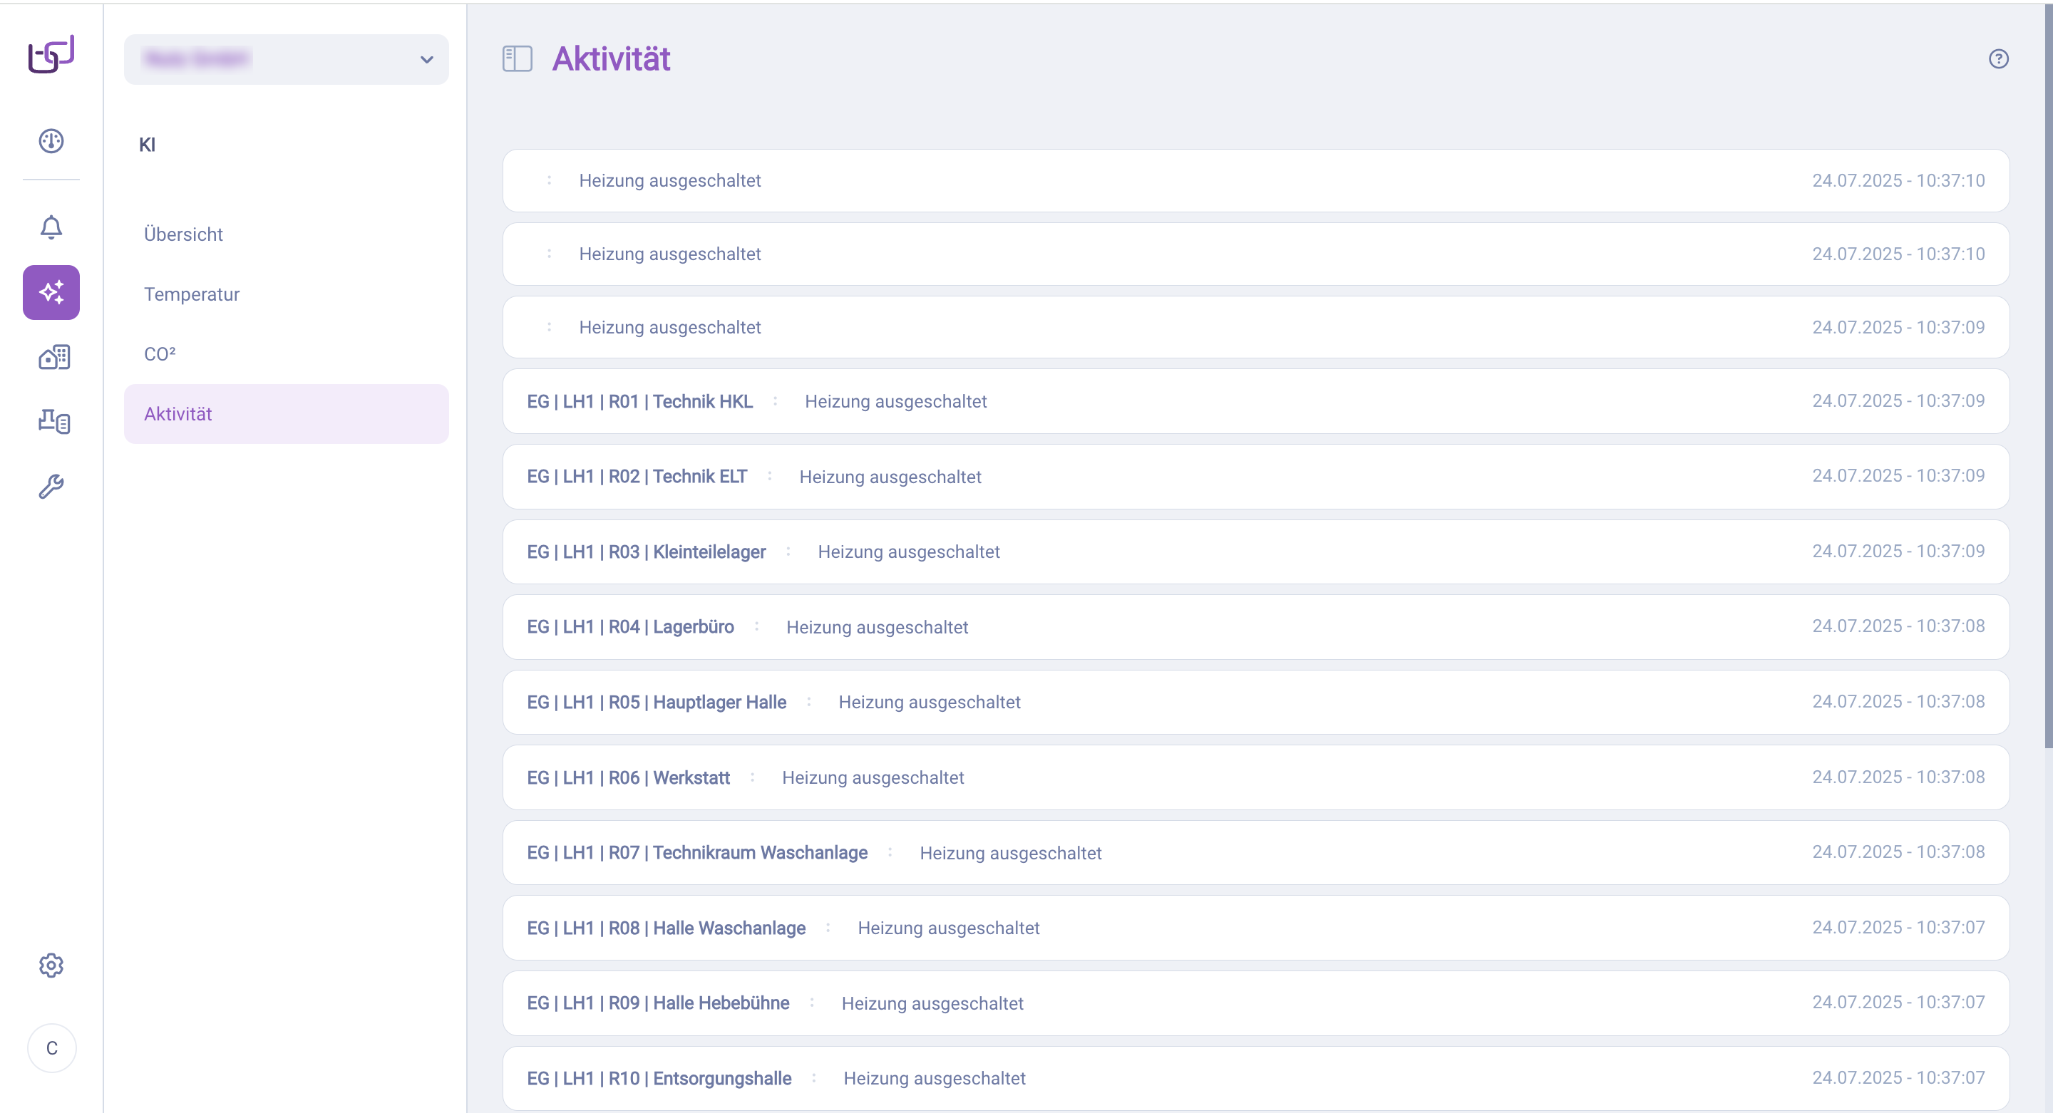Switch to the Übersicht menu item
The width and height of the screenshot is (2053, 1113).
183,234
